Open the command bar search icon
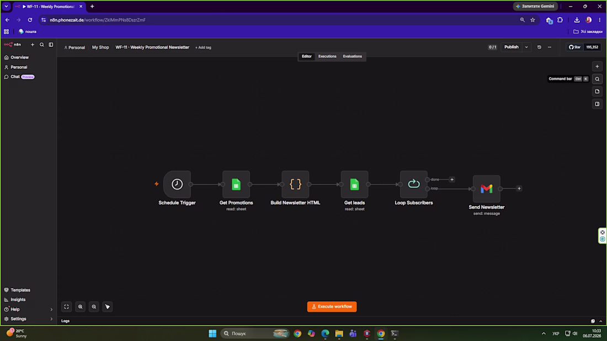 (x=597, y=79)
